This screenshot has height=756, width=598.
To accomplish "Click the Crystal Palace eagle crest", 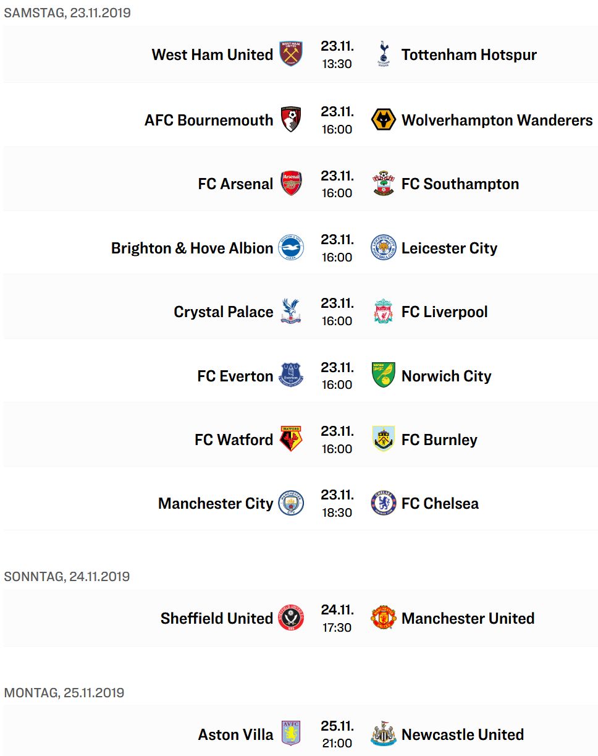I will pyautogui.click(x=291, y=312).
